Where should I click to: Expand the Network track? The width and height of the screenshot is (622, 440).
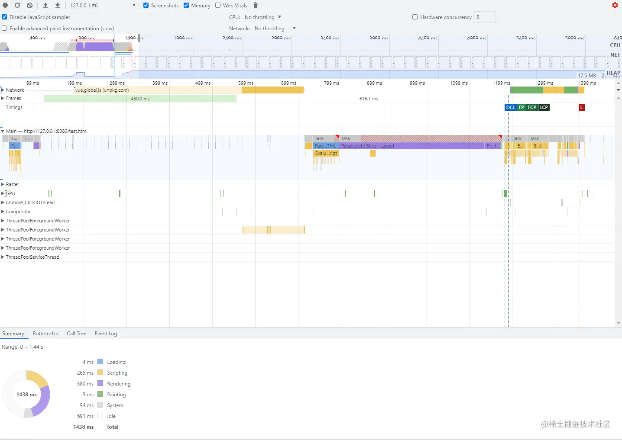(3, 90)
